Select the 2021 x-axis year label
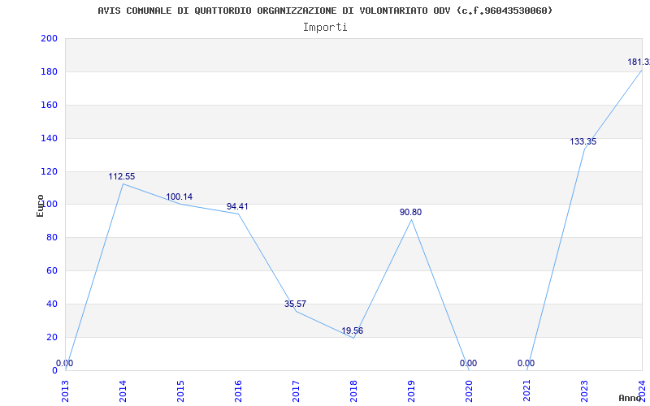650x406 pixels. point(526,390)
